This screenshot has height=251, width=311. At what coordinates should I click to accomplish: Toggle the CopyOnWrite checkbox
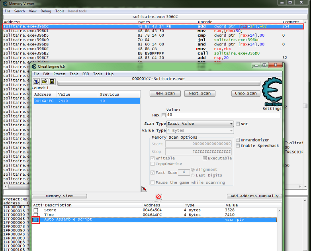tap(153, 164)
